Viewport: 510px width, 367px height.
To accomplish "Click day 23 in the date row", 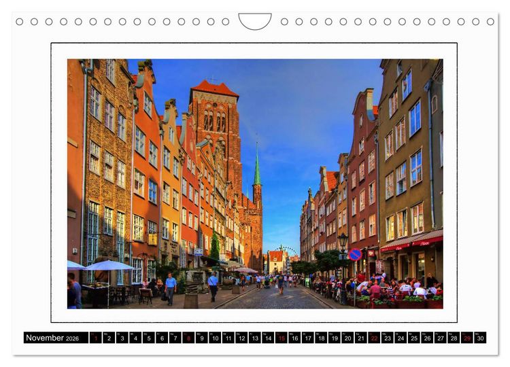I will [388, 337].
